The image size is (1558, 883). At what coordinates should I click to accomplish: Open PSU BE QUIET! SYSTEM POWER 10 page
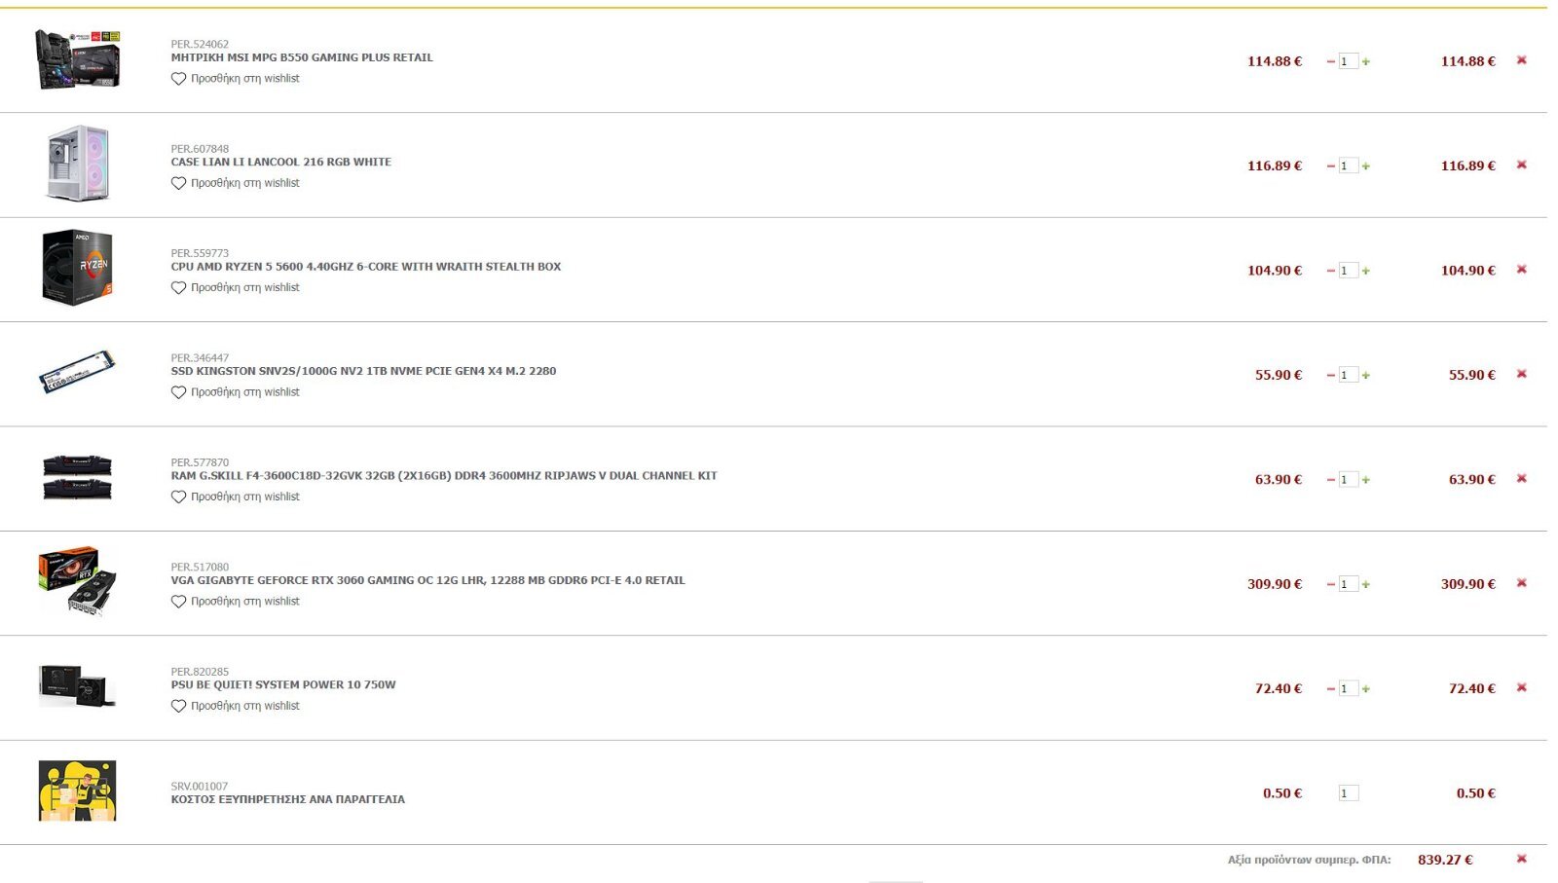tap(283, 684)
